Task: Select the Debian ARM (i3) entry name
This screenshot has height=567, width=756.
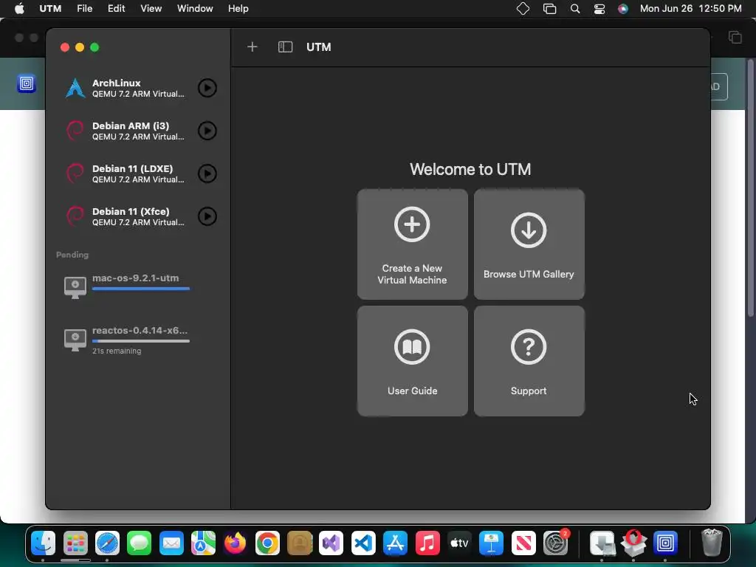Action: coord(131,126)
